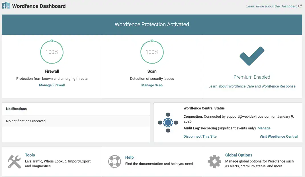Image resolution: width=305 pixels, height=177 pixels.
Task: Click Disconnect This Site
Action: click(x=200, y=137)
